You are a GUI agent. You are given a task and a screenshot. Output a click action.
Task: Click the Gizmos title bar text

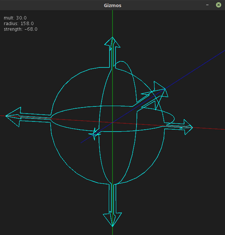[112, 5]
